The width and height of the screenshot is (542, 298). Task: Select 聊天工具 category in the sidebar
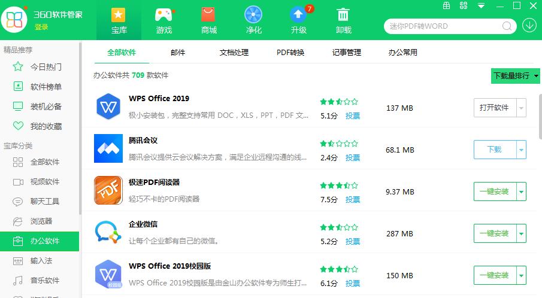(40, 201)
